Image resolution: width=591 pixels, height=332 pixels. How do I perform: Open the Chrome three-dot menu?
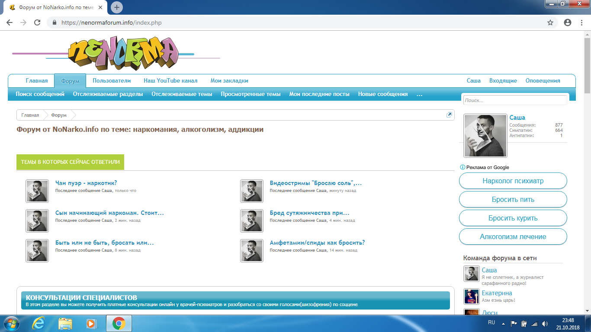(x=582, y=22)
